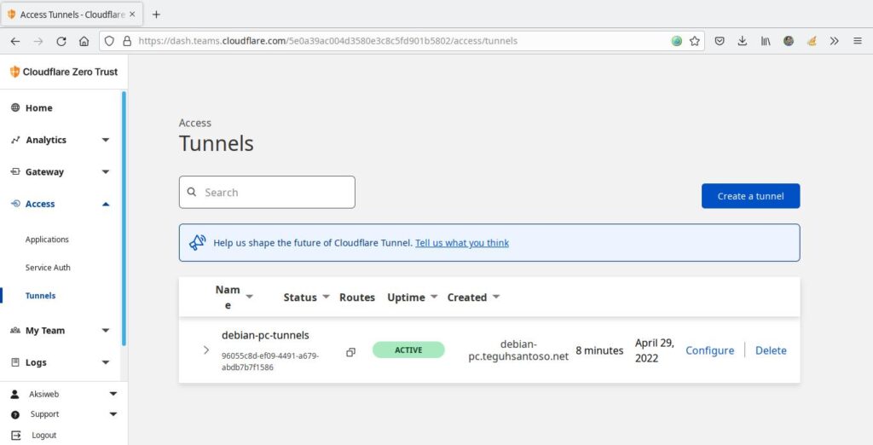
Task: Sort tunnels by Name column arrow
Action: coord(250,297)
